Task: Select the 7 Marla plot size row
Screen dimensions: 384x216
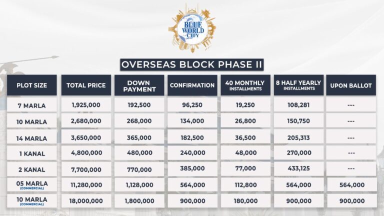Action: (32, 105)
